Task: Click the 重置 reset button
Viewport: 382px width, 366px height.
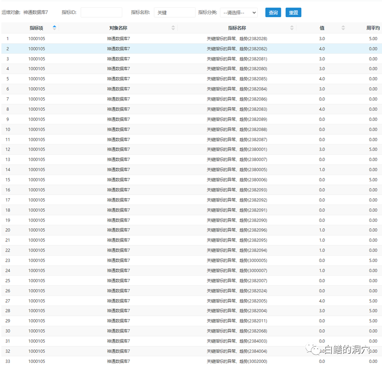Action: click(x=293, y=13)
